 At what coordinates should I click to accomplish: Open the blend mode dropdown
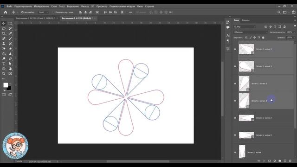[x=251, y=32]
